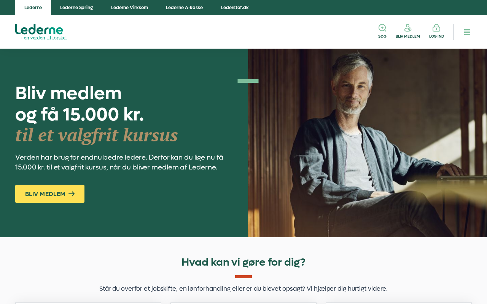Viewport: 487px width, 304px height.
Task: Click the Lederne logo
Action: click(x=41, y=32)
